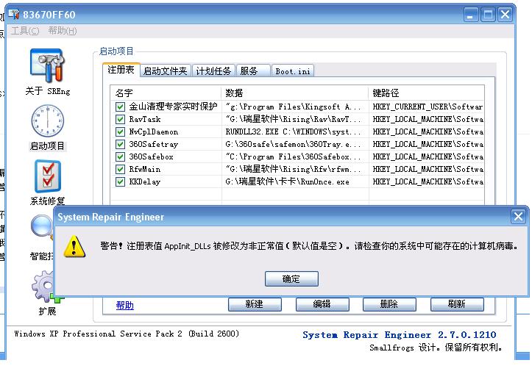Maximize the 83670FF60 window
This screenshot has height=385, width=532.
click(x=488, y=15)
